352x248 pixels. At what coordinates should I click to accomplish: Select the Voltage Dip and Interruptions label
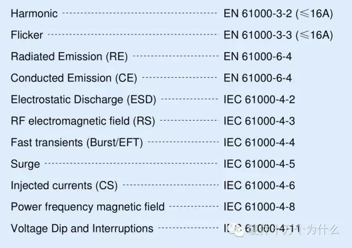[x=82, y=228]
